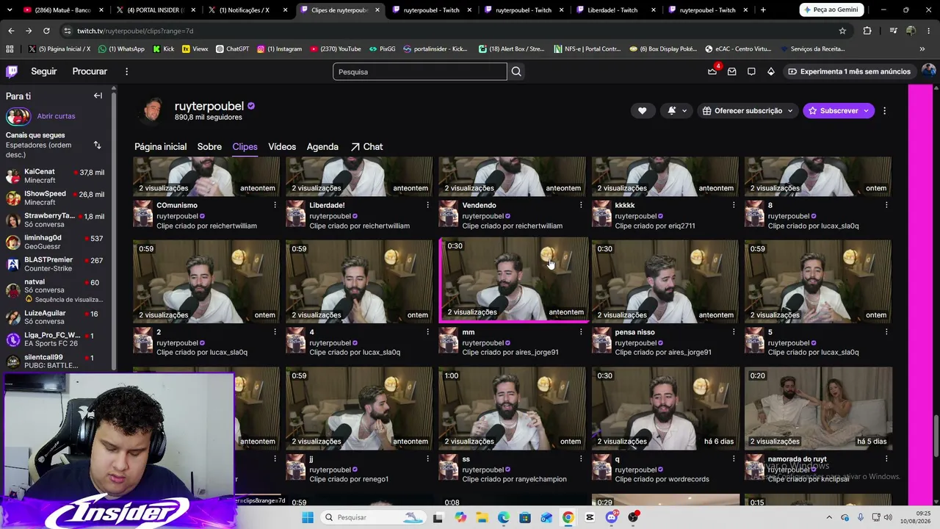Screen dimensions: 940x529
Task: Click the search magnifier button
Action: [x=516, y=71]
